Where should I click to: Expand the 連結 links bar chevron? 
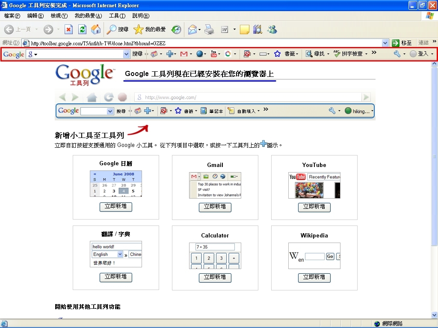[x=435, y=41]
